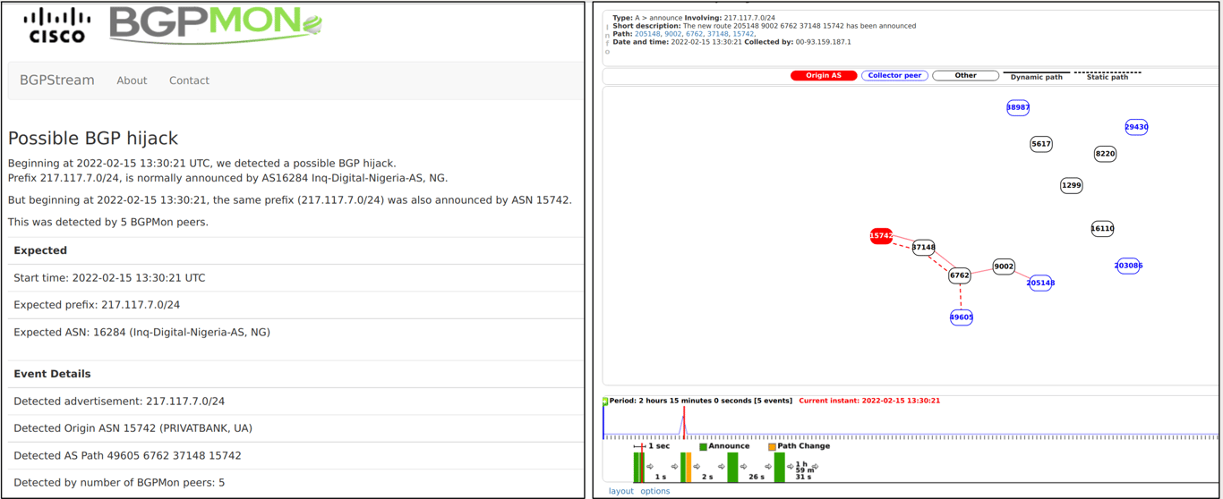Click 'Detected by number of BGPMon peers: 5' row
The image size is (1223, 499).
tap(295, 482)
